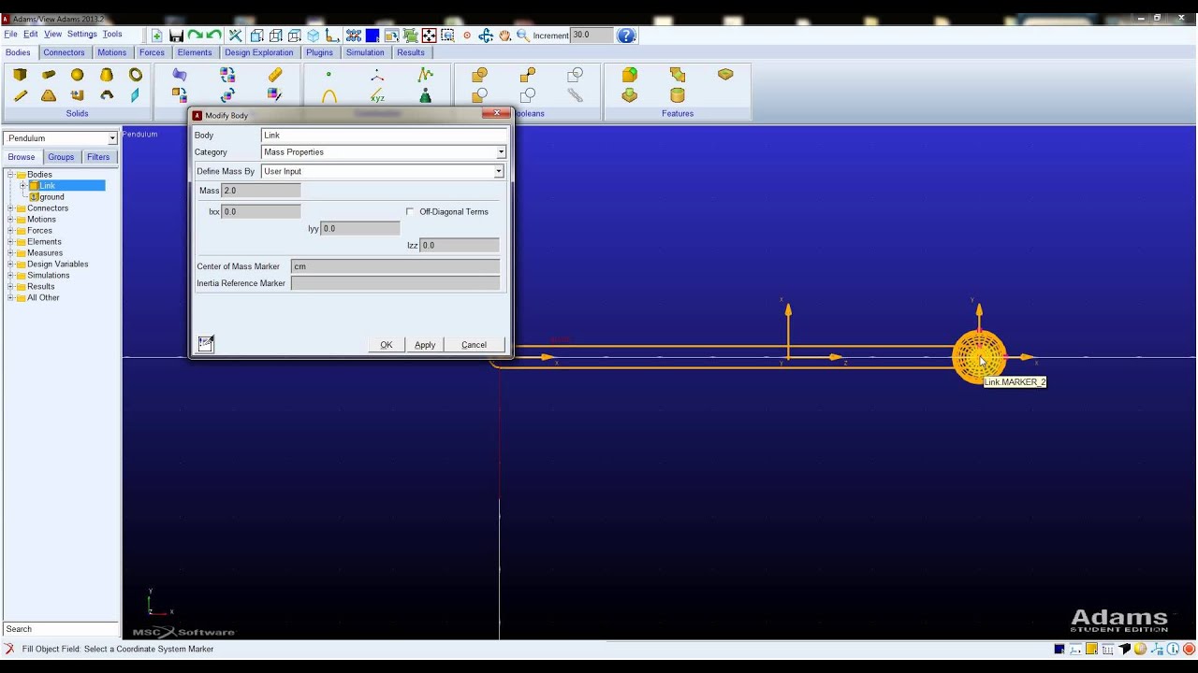
Task: Select the point construction tool
Action: point(329,75)
